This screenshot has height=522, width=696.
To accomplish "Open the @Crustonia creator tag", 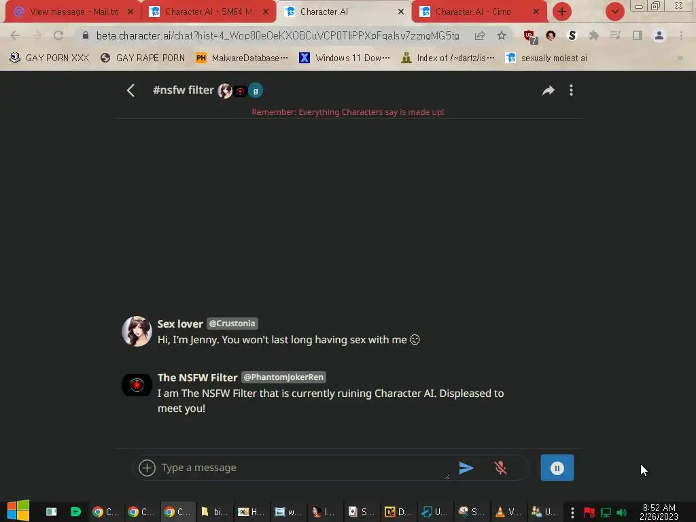I will click(232, 324).
